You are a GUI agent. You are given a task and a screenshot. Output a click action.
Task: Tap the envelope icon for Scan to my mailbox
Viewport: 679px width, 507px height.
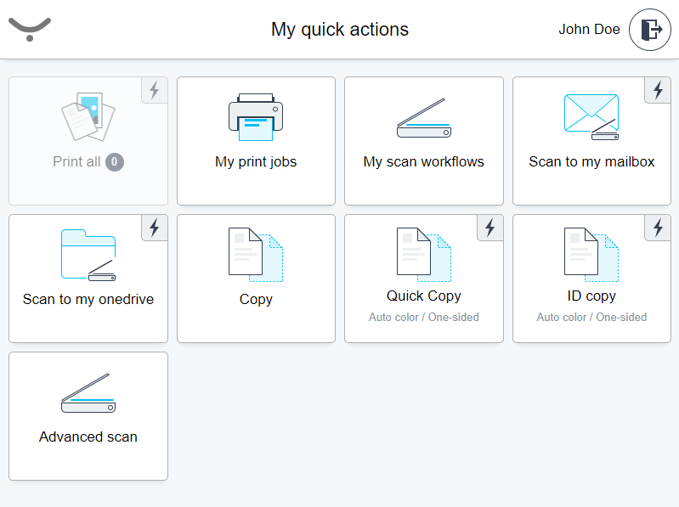point(591,117)
